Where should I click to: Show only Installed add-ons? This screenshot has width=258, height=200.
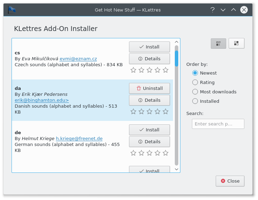[206, 101]
